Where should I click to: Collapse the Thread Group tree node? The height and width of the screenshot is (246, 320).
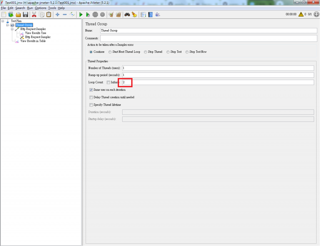pyautogui.click(x=7, y=25)
